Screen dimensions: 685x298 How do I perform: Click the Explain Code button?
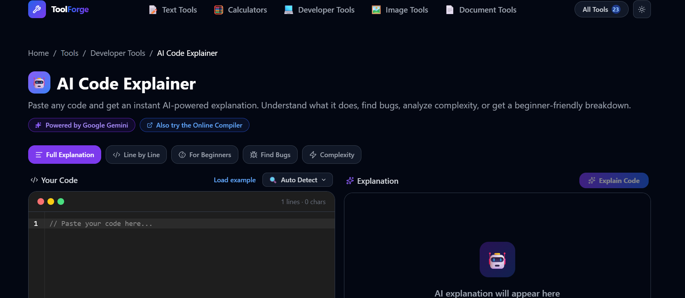click(x=614, y=180)
